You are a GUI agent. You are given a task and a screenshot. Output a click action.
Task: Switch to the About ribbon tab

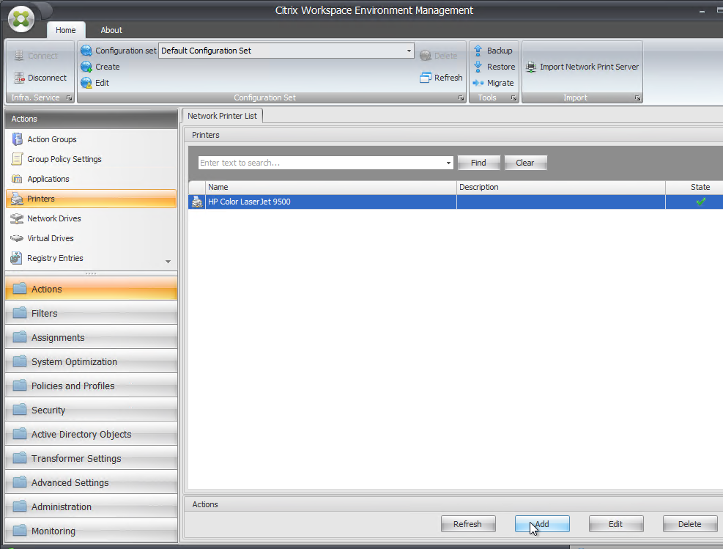click(x=111, y=30)
